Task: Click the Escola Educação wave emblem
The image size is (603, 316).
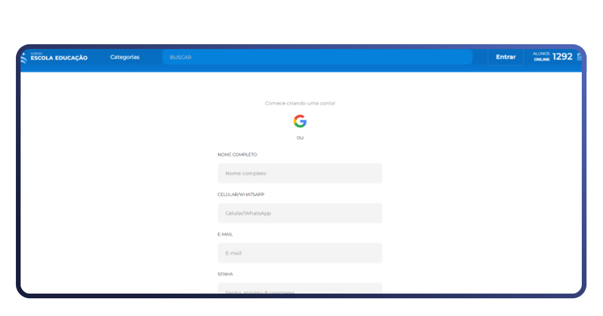Action: point(24,57)
